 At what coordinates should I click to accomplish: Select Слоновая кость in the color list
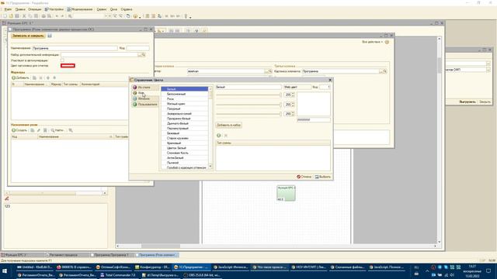point(185,153)
